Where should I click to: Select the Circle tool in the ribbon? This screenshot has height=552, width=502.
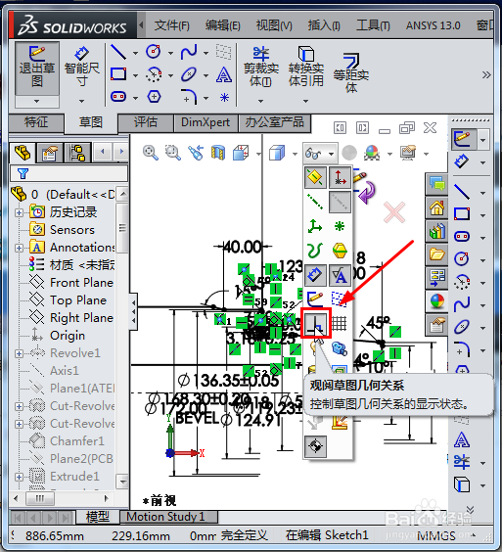click(x=154, y=53)
